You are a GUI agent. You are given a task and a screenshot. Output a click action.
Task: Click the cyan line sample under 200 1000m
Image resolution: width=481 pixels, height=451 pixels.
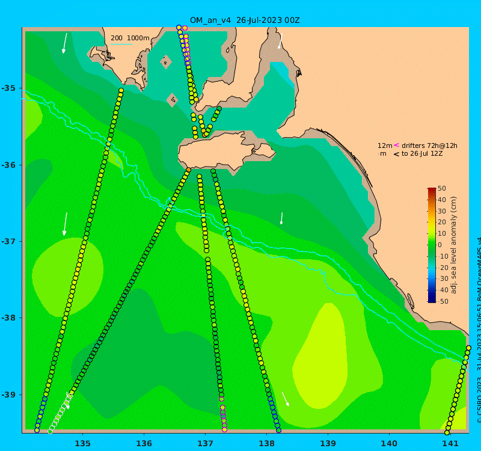(x=121, y=44)
